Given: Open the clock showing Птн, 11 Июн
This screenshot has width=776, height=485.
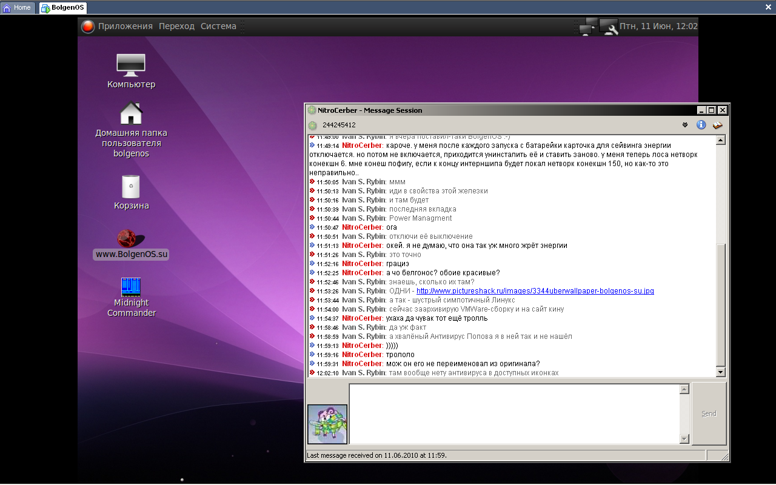Looking at the screenshot, I should coord(658,26).
